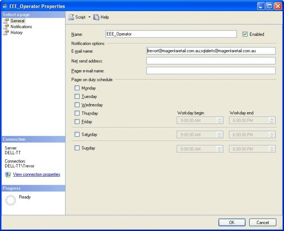This screenshot has width=284, height=231.
Task: Uncheck the Enabled checkbox
Action: coord(245,34)
